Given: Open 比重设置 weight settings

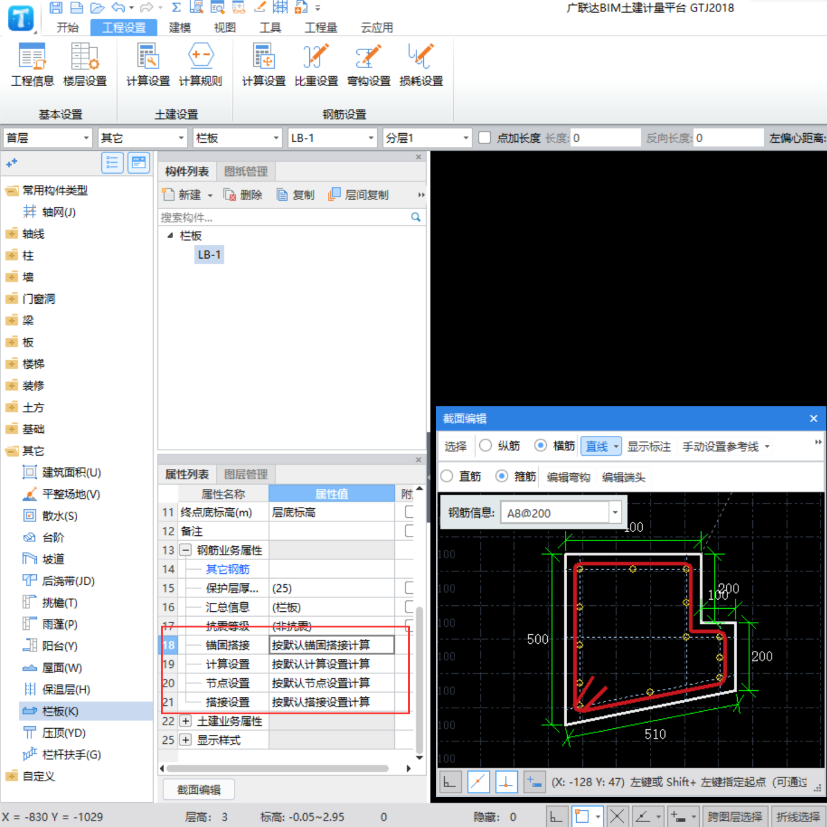Looking at the screenshot, I should pyautogui.click(x=316, y=65).
